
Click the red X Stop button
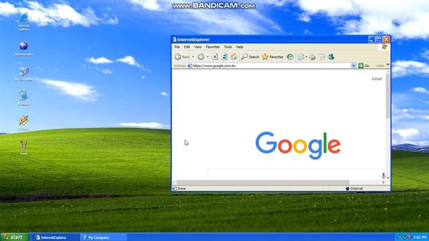click(214, 57)
